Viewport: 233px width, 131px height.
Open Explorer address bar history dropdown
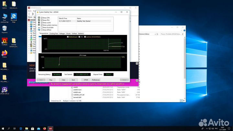point(155,34)
